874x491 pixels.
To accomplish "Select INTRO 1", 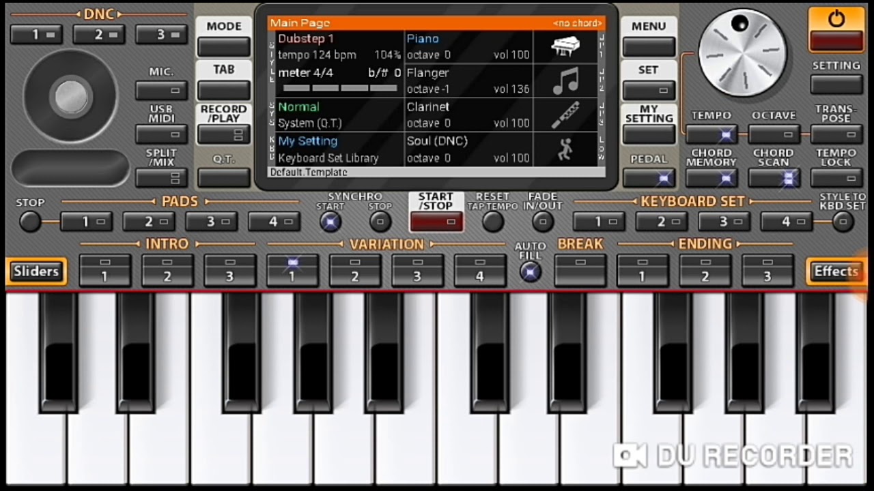I will click(x=104, y=270).
